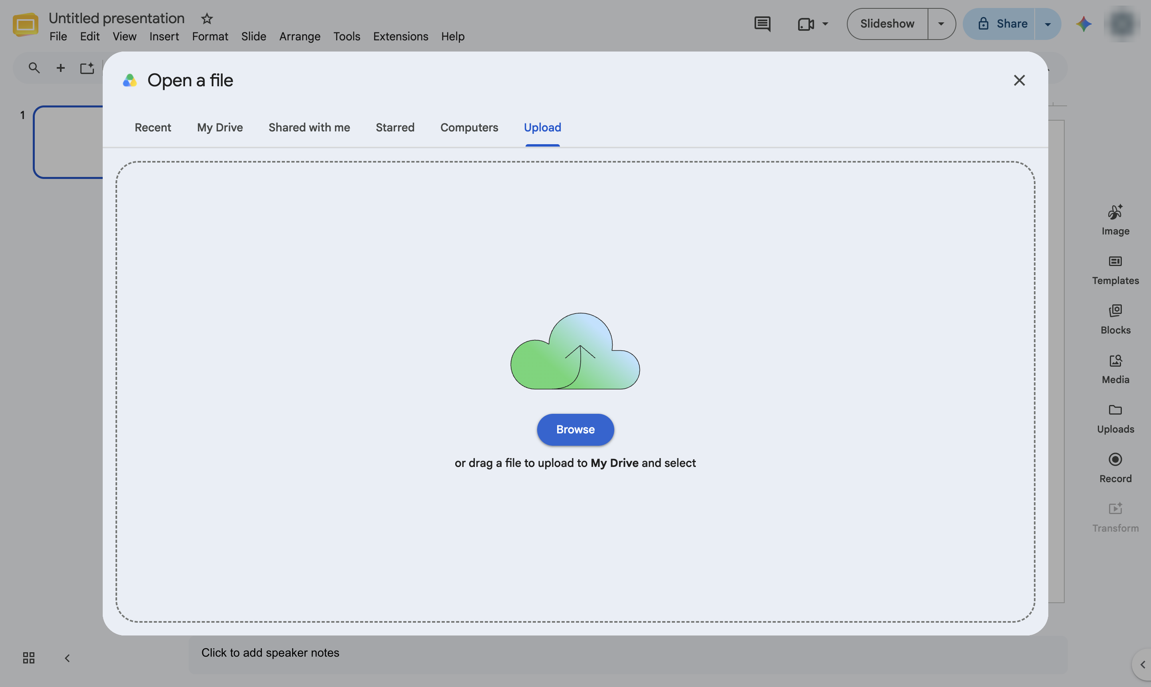Open the account profile avatar

click(x=1122, y=24)
